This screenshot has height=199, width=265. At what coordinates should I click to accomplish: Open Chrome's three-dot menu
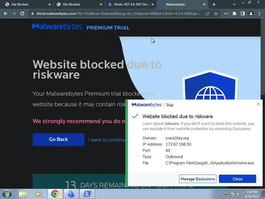pos(259,13)
